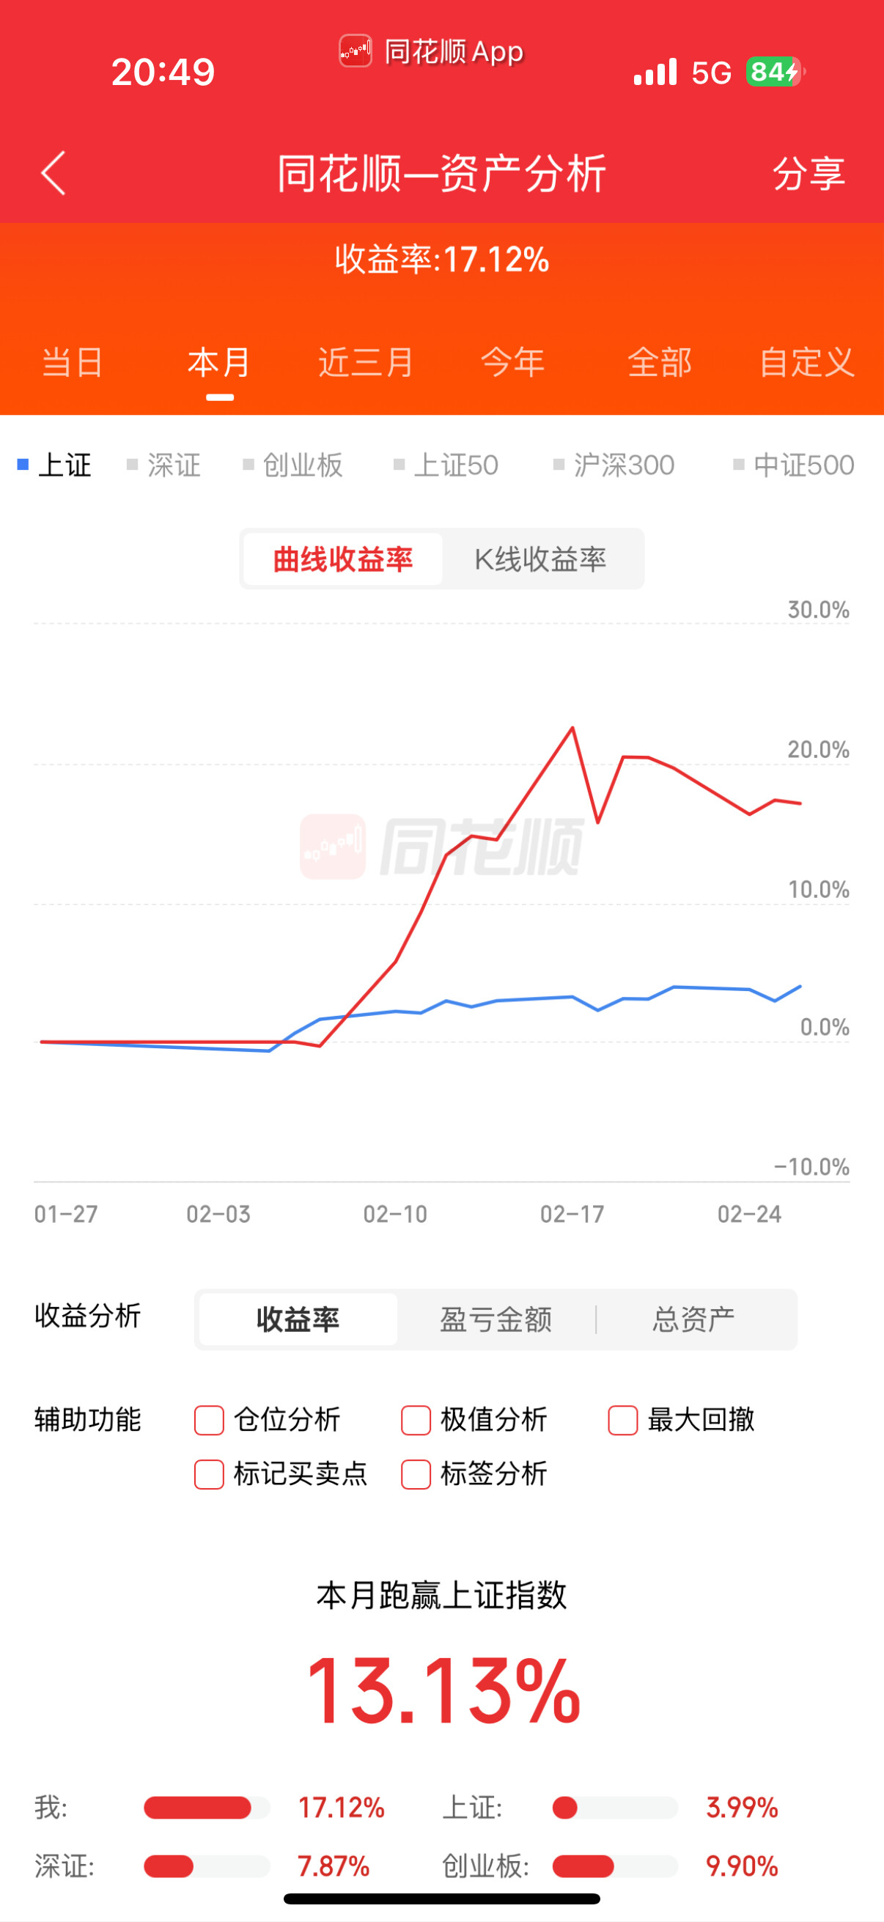
Task: Switch to the 当日 tab
Action: coord(73,363)
